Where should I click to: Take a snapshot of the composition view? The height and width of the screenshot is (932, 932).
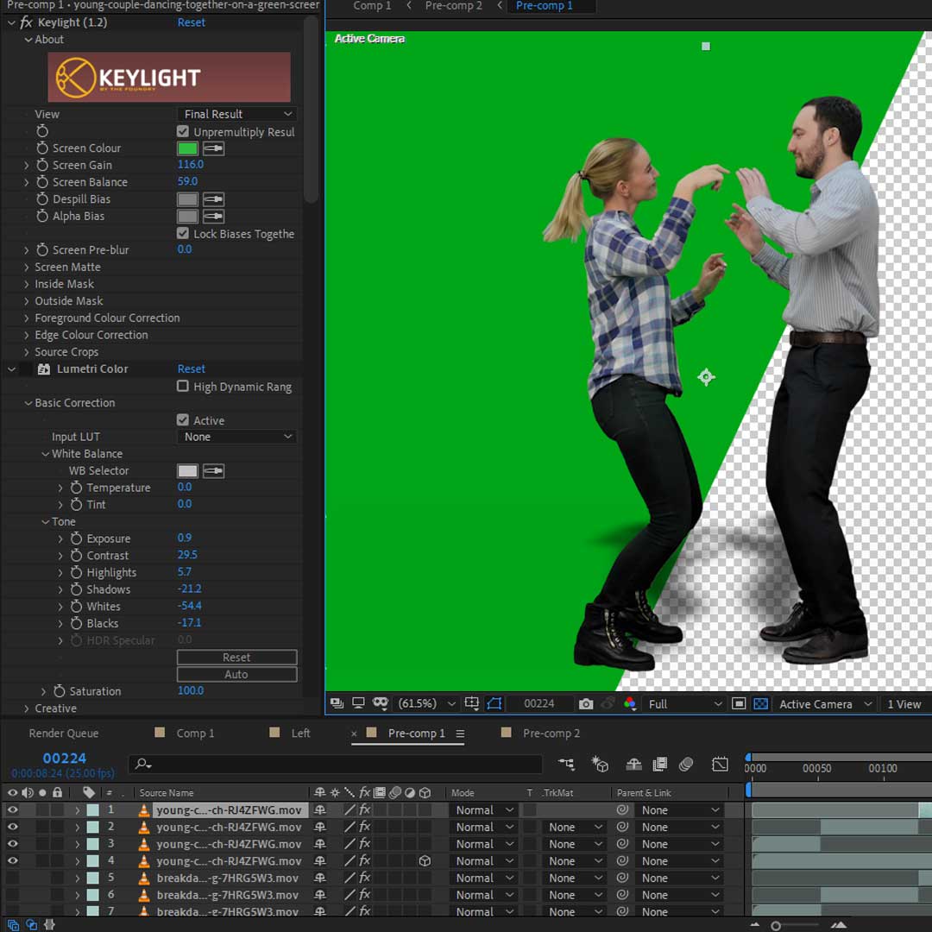tap(586, 703)
